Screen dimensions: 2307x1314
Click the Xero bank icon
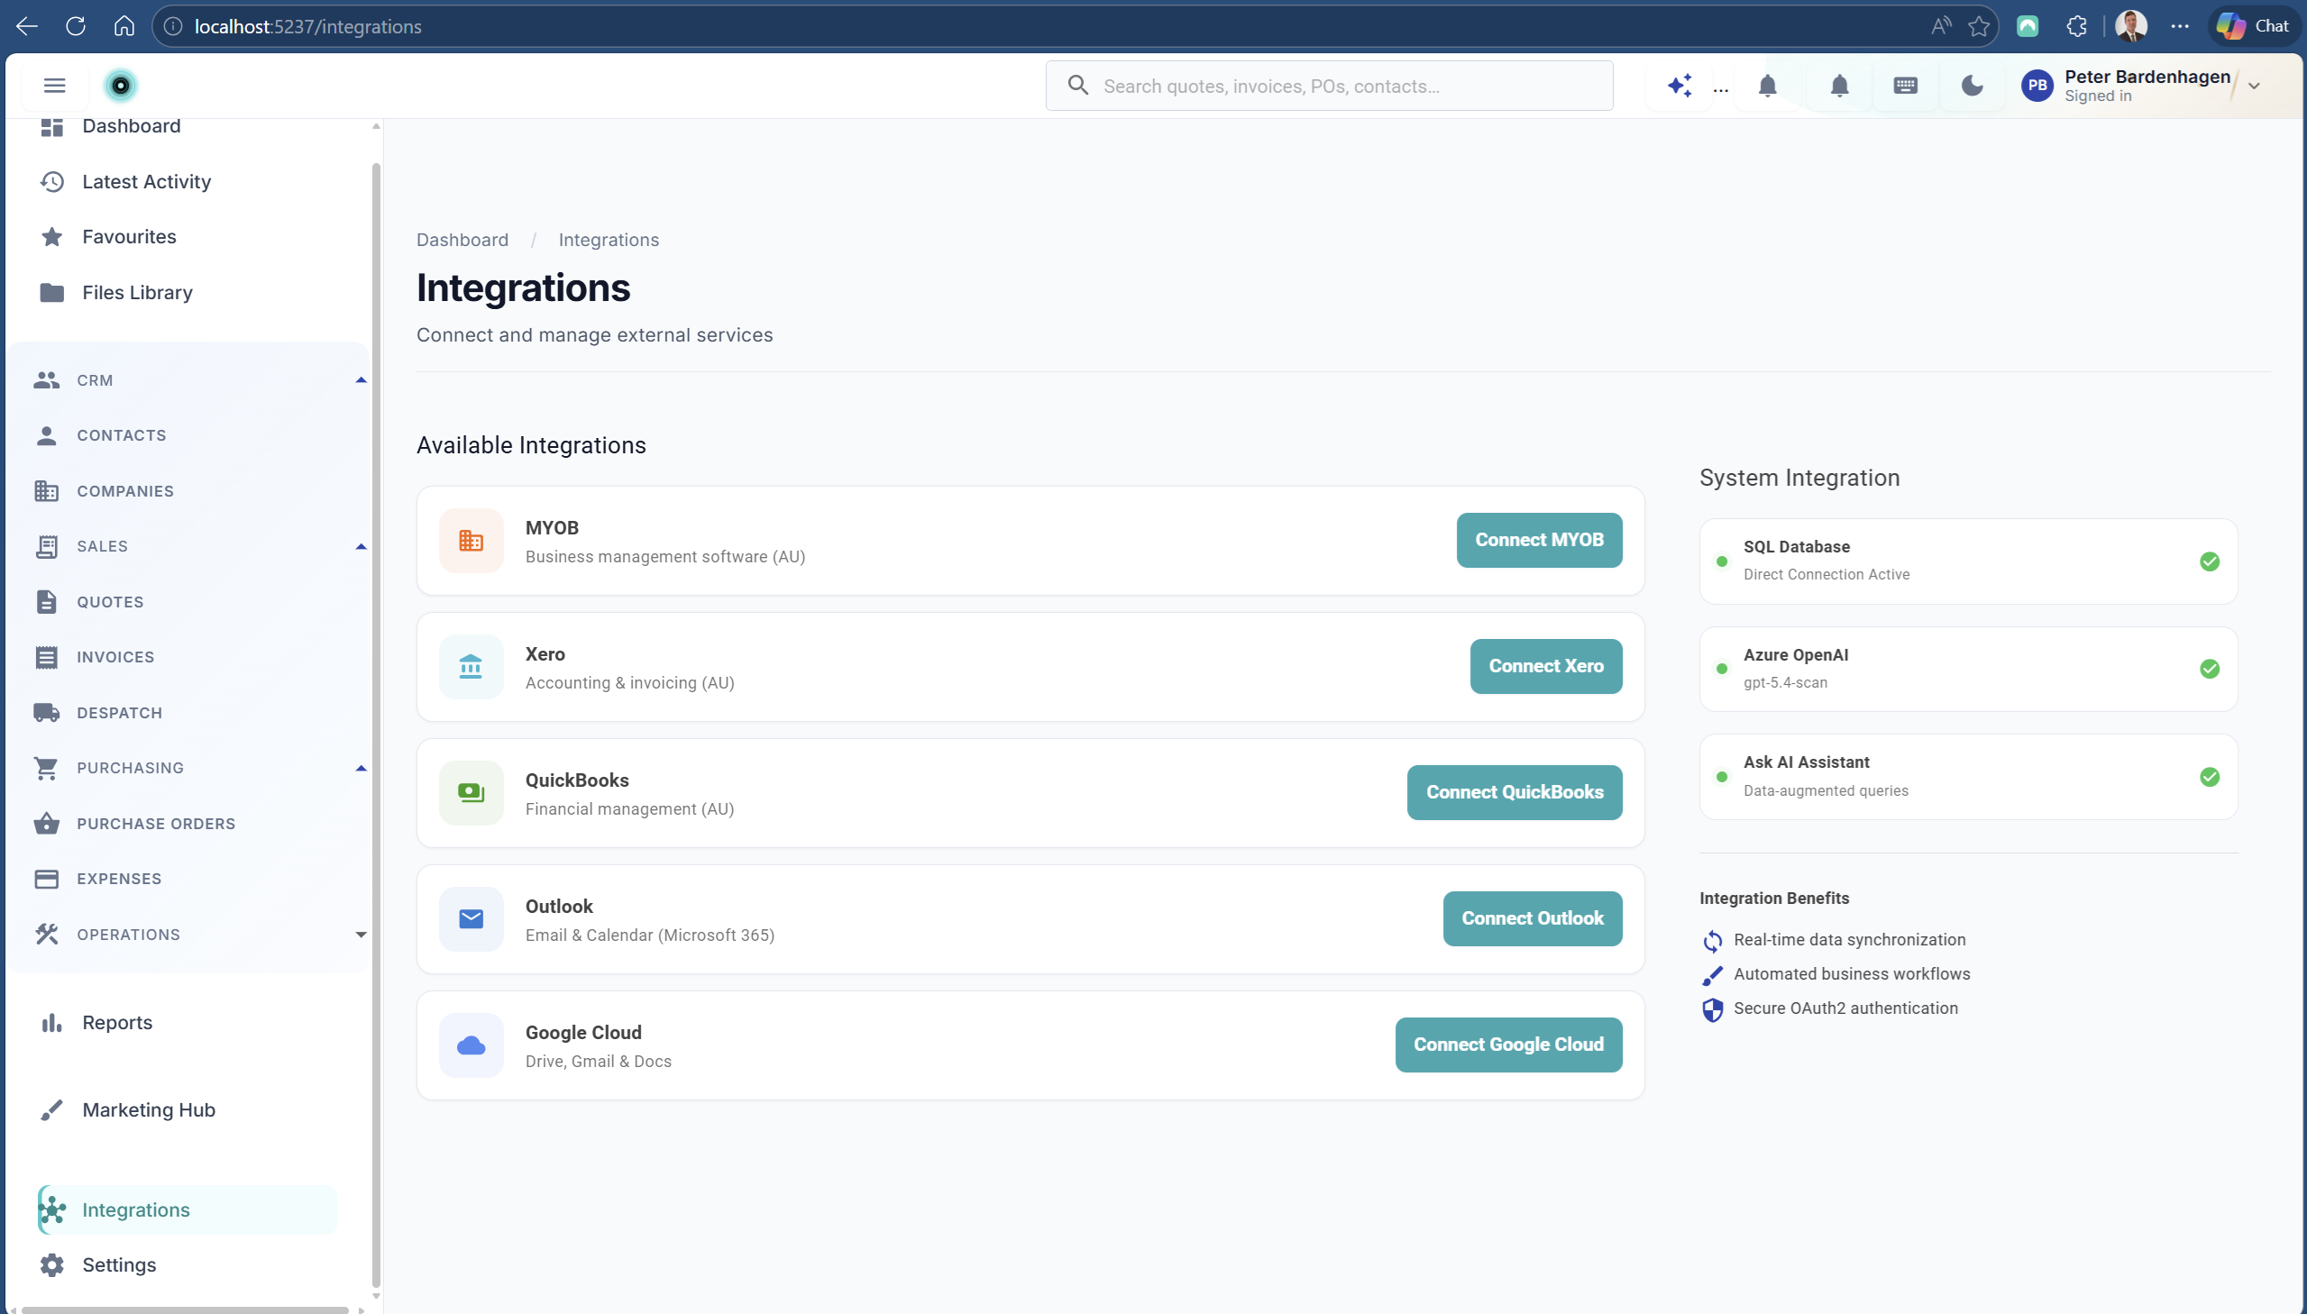click(471, 667)
